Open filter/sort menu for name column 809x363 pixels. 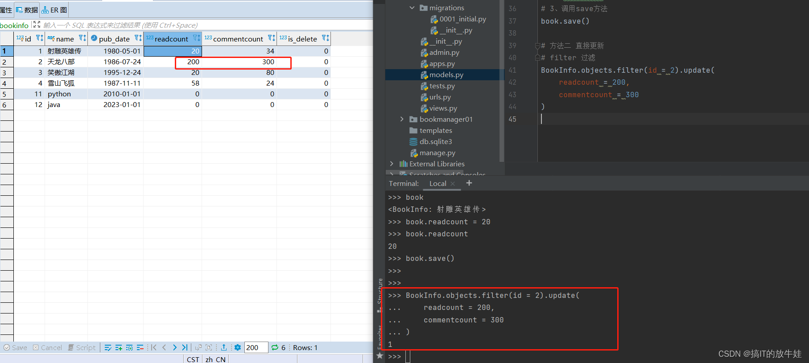point(82,38)
